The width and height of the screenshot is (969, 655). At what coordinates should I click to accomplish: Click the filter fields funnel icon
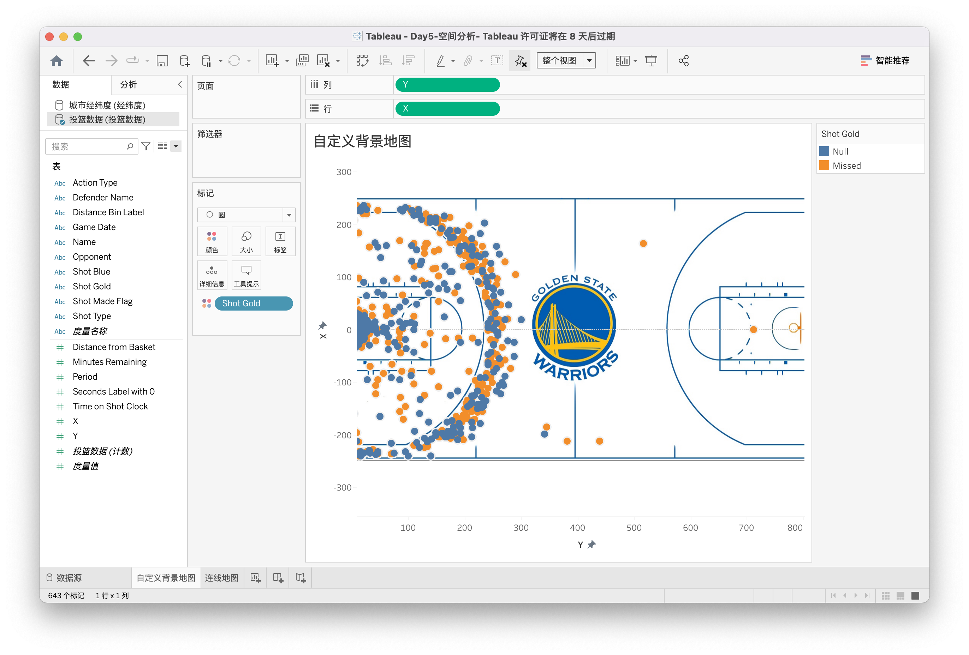tap(146, 146)
